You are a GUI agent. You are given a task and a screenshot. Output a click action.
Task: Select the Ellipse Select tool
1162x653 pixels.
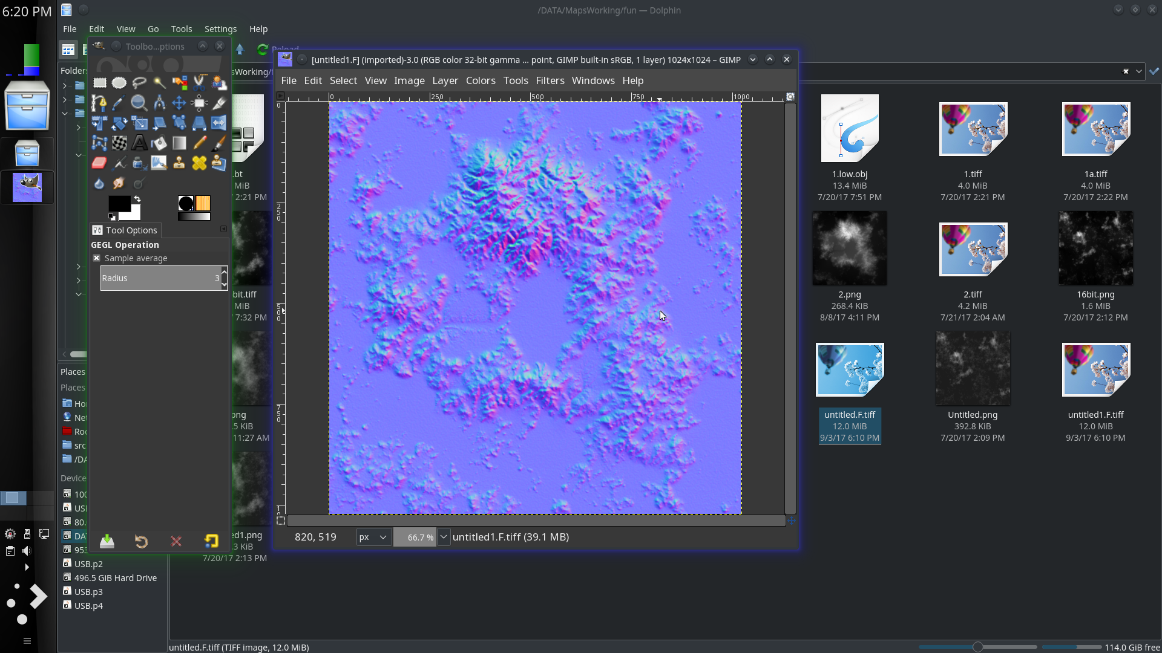pos(119,83)
